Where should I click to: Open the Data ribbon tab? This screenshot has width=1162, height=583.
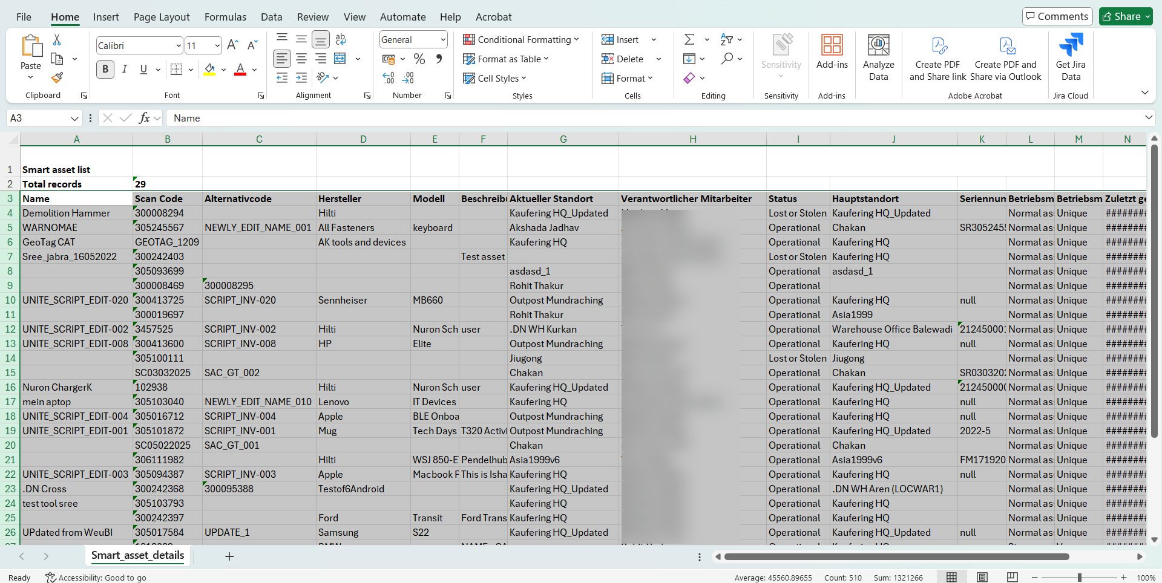pos(271,17)
